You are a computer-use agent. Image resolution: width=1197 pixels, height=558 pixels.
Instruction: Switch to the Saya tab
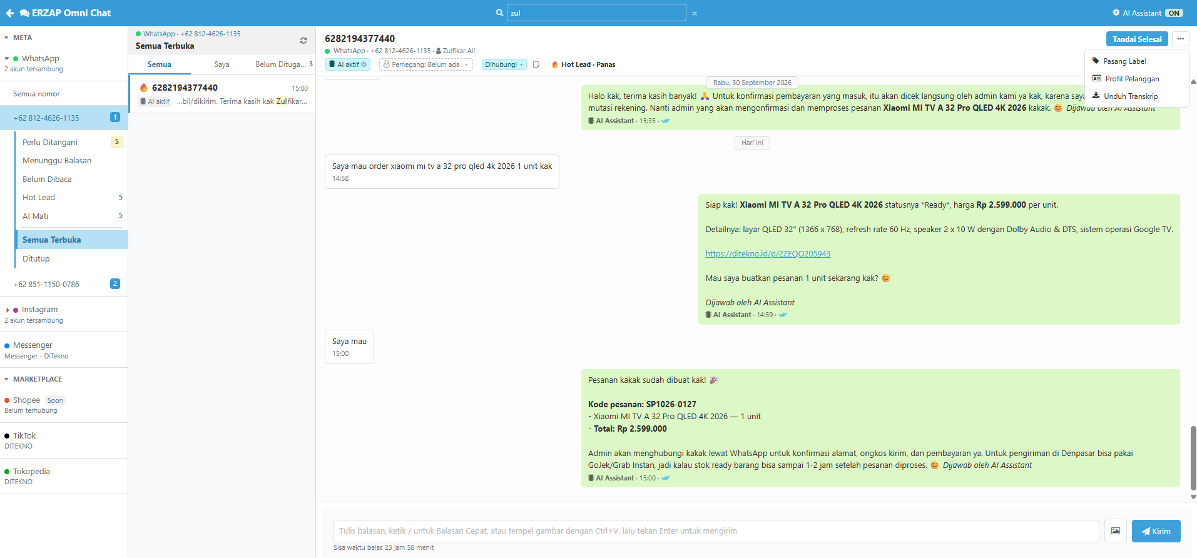(x=222, y=64)
